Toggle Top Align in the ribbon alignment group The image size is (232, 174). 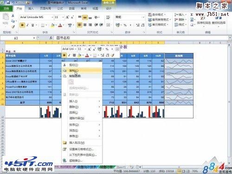click(x=80, y=17)
